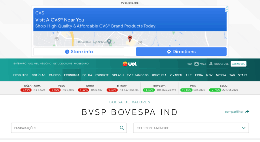
Task: Click the Bate-Papo link
Action: pos(20,64)
